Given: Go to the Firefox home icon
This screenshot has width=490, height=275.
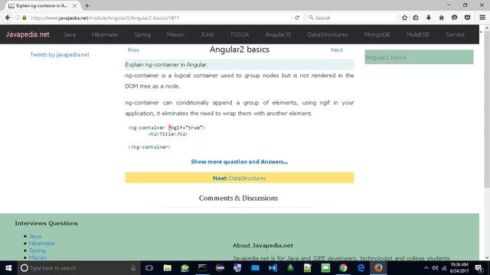Looking at the screenshot, I should pos(441,18).
